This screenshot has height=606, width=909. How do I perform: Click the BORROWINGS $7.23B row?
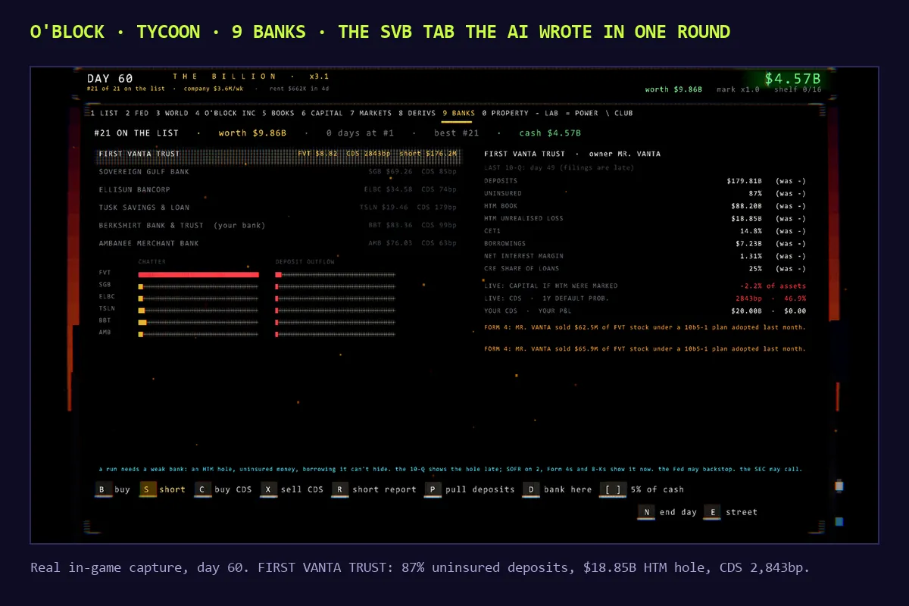pyautogui.click(x=645, y=243)
